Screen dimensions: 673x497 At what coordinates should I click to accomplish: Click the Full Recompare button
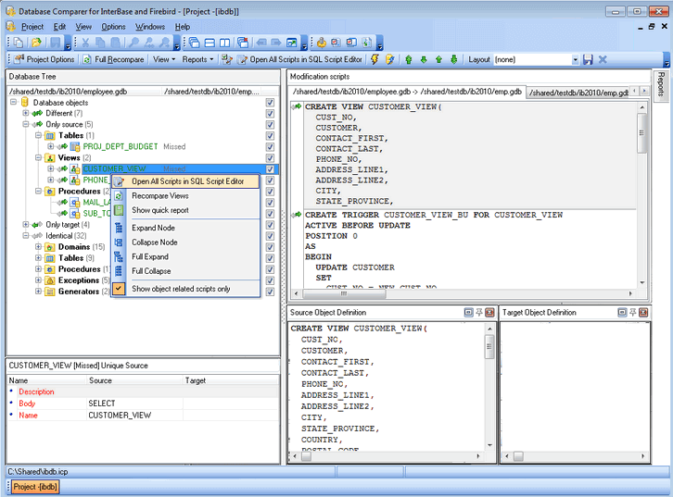click(x=114, y=59)
